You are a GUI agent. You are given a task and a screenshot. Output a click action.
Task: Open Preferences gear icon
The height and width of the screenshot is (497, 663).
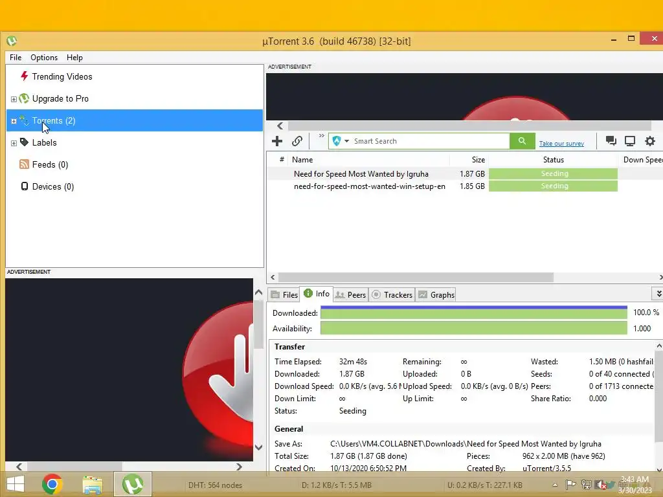click(650, 140)
